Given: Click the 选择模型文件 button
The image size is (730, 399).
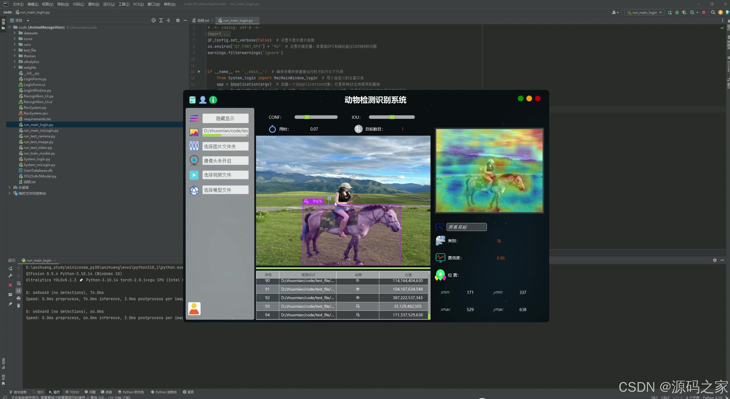Looking at the screenshot, I should (225, 190).
